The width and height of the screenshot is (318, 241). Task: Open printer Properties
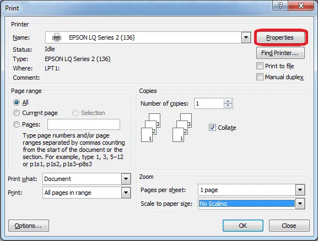point(280,37)
